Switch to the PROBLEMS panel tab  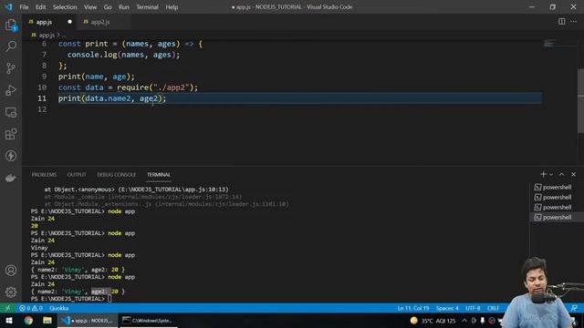[44, 174]
